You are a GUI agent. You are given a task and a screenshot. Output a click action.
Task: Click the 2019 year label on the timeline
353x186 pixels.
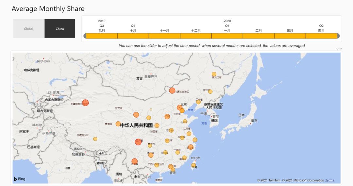tap(102, 21)
